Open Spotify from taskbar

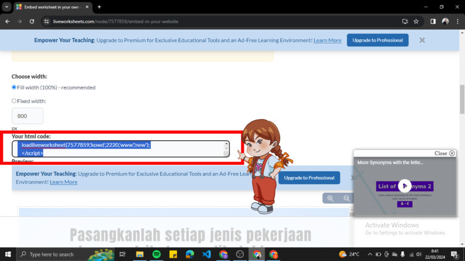click(x=156, y=254)
